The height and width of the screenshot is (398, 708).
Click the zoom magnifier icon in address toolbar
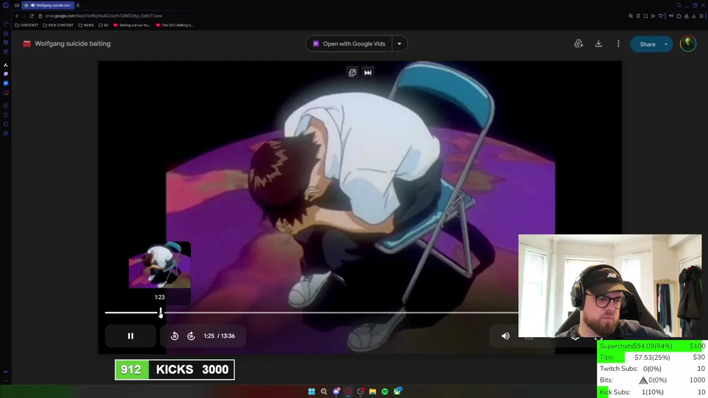[631, 16]
